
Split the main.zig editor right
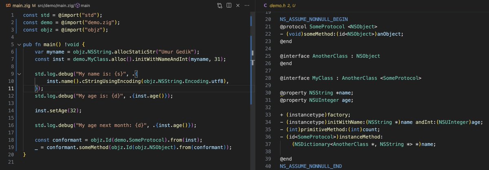[229, 6]
